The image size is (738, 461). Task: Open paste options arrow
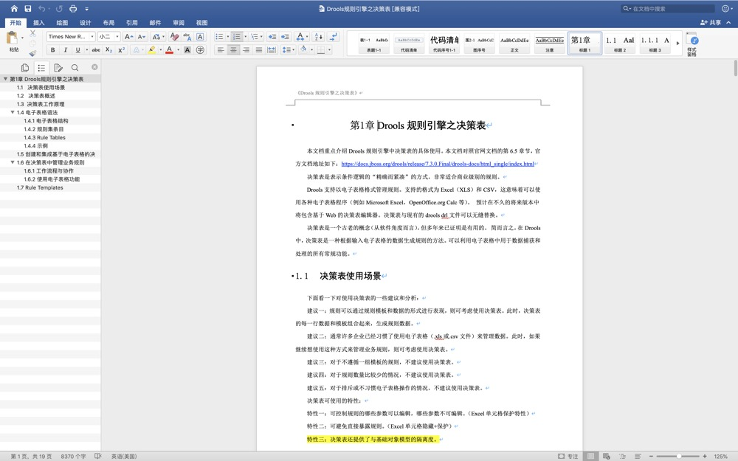click(22, 38)
